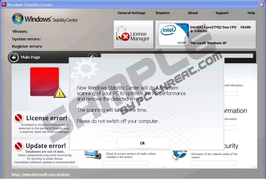
Task: Click the media codecs monitor icon
Action: click(x=93, y=154)
